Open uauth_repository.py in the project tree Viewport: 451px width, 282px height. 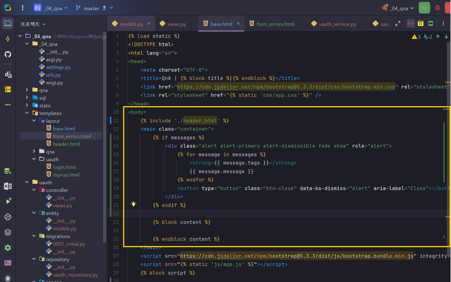76,275
